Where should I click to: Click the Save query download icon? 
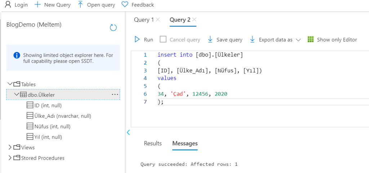[210, 40]
